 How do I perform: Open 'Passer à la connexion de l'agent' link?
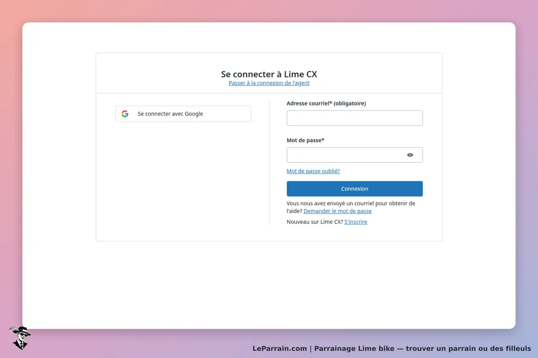click(269, 83)
